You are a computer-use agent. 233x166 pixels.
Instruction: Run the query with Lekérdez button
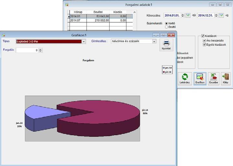(185, 79)
